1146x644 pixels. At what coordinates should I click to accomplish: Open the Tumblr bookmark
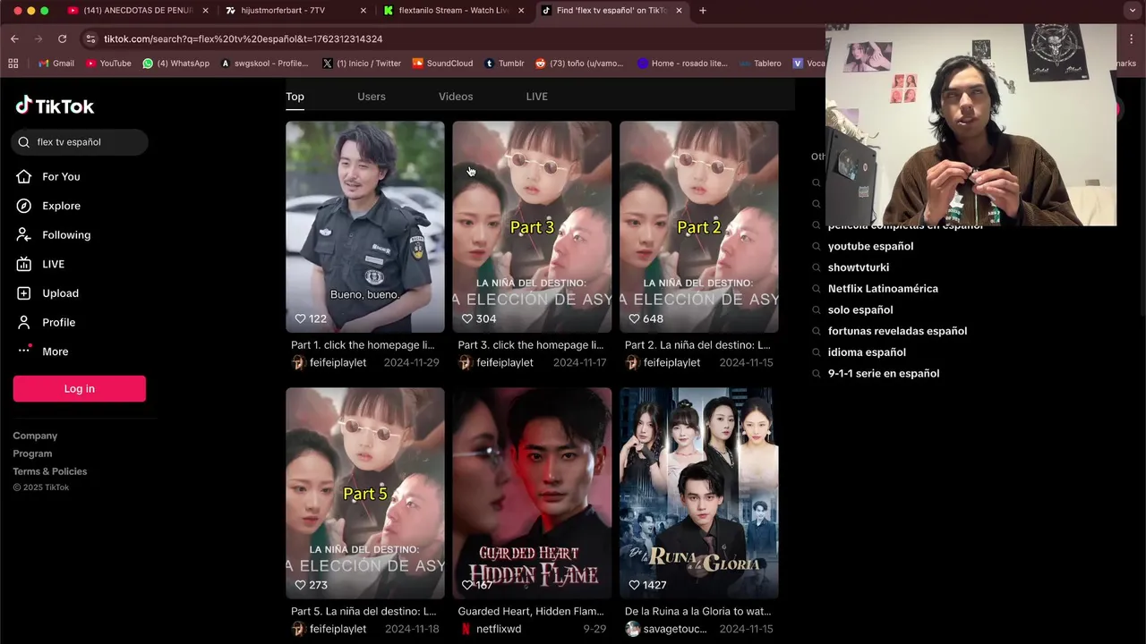coord(504,64)
